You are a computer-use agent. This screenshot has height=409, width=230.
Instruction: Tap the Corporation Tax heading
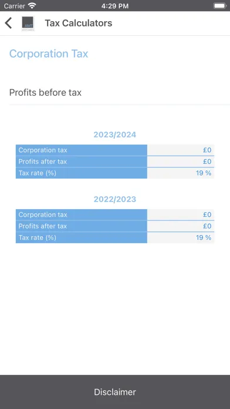click(x=49, y=53)
